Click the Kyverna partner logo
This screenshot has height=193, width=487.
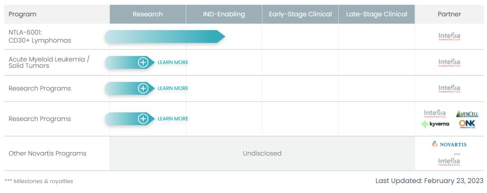coord(435,124)
